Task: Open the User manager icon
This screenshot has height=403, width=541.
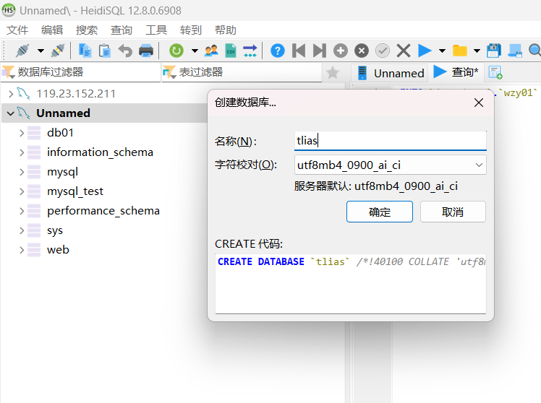Action: 211,51
